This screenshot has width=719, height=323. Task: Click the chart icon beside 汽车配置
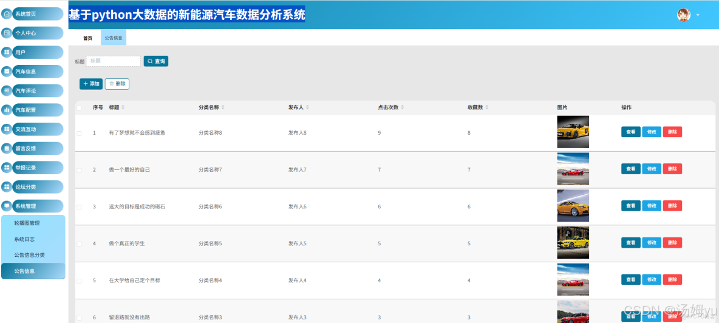[7, 110]
